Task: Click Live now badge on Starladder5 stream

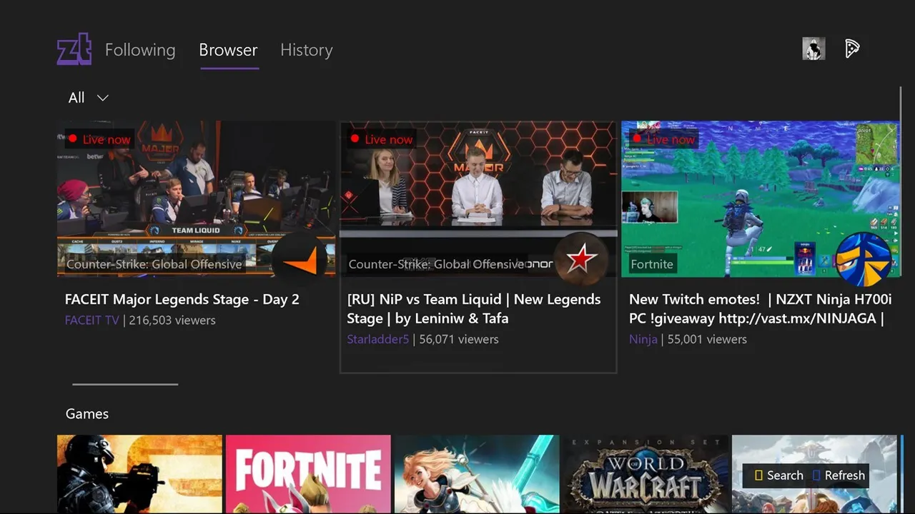Action: point(382,139)
